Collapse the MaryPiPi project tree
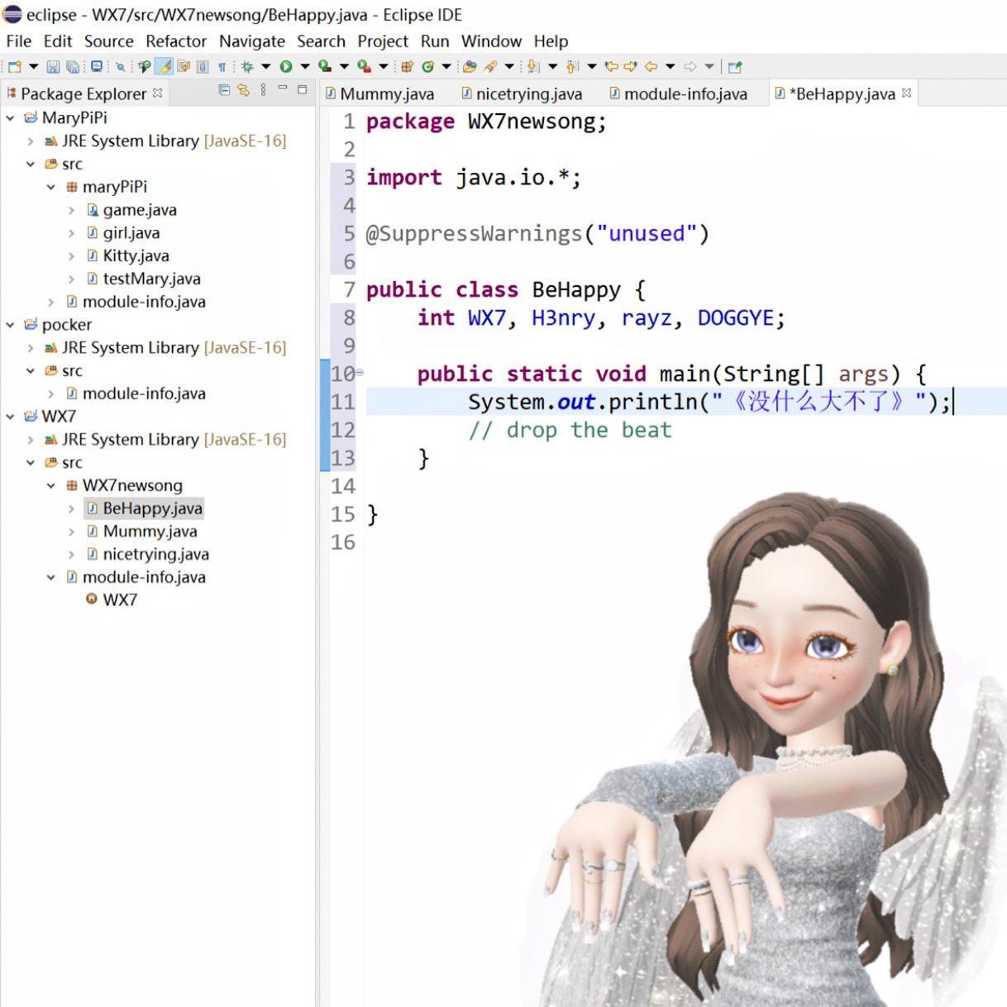Screen dimensions: 1007x1007 tap(10, 118)
